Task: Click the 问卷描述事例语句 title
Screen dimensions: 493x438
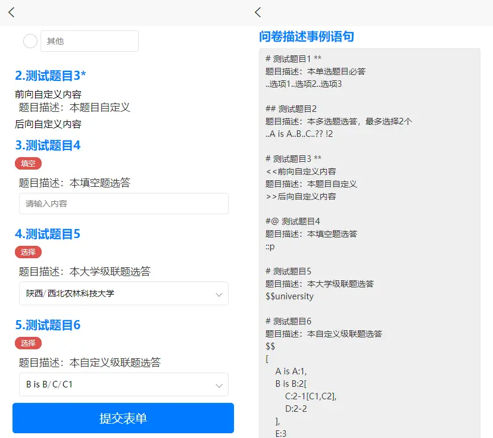Action: pos(307,37)
